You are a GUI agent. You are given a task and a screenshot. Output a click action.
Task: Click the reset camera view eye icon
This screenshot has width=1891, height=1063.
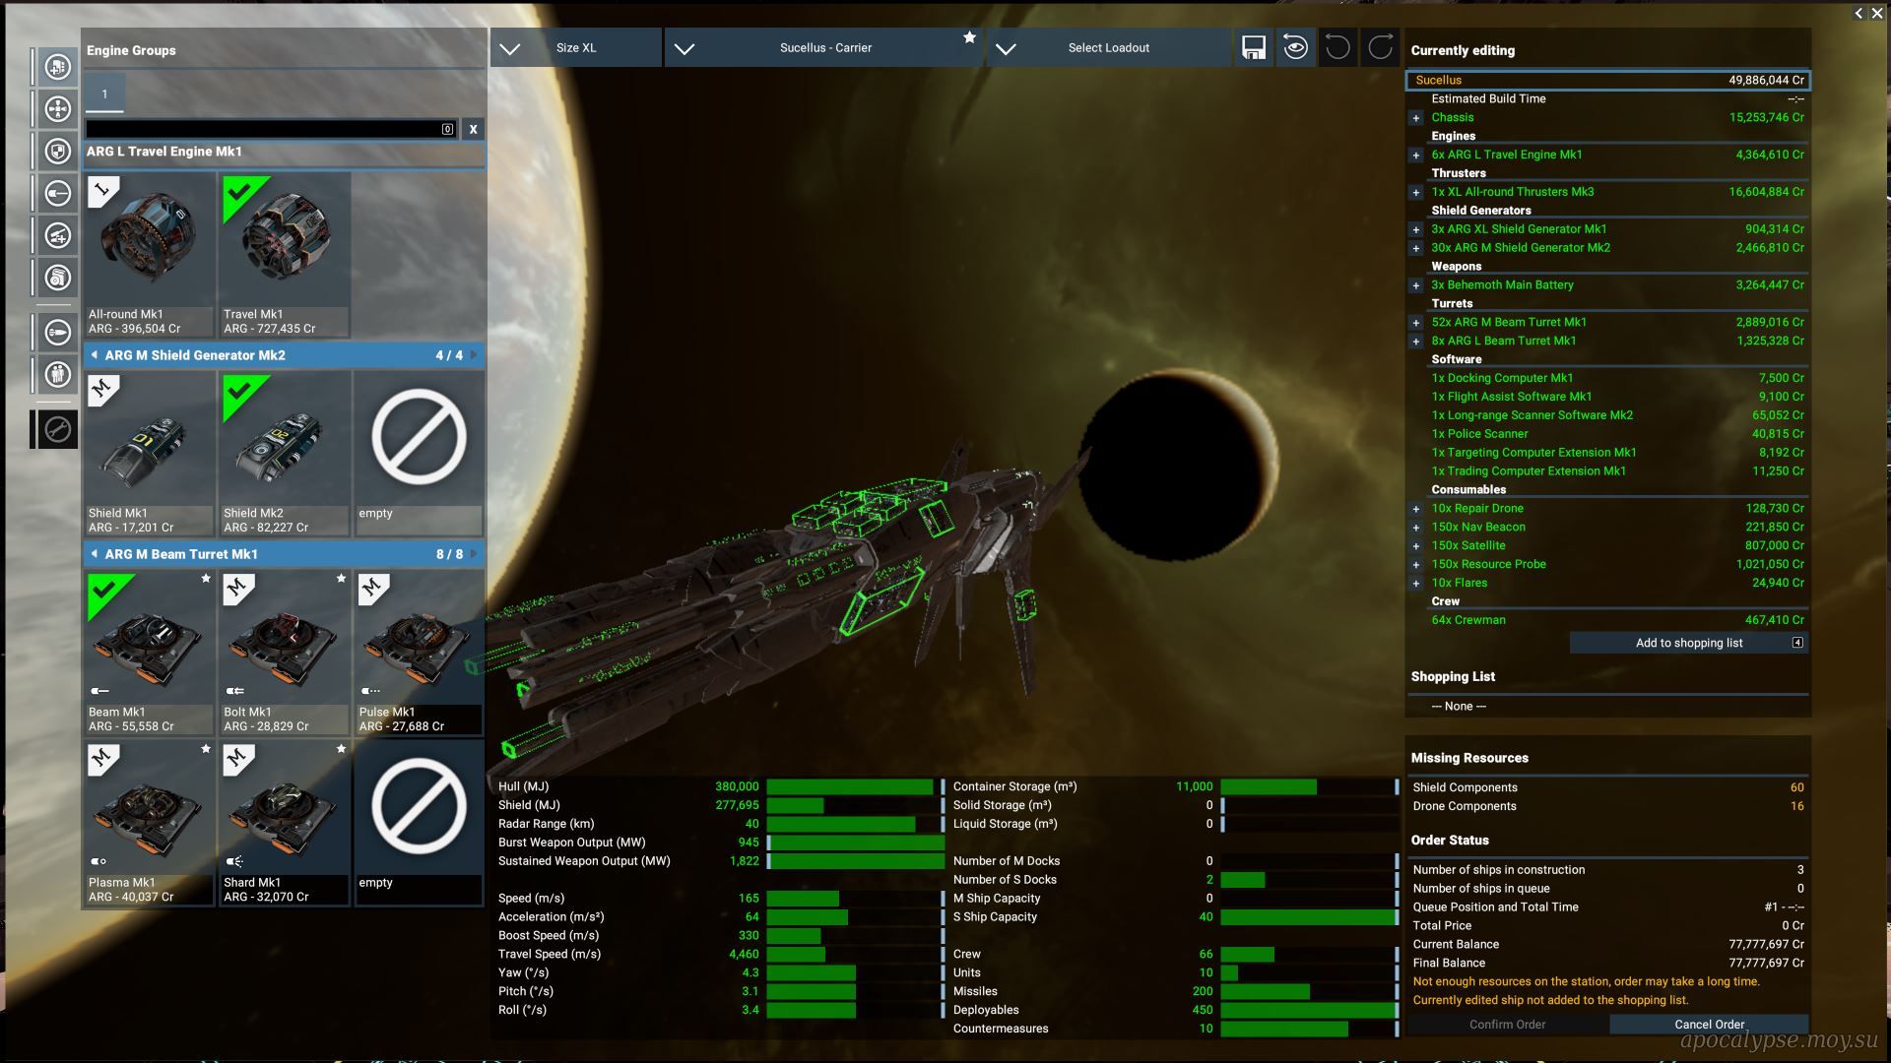click(1296, 47)
